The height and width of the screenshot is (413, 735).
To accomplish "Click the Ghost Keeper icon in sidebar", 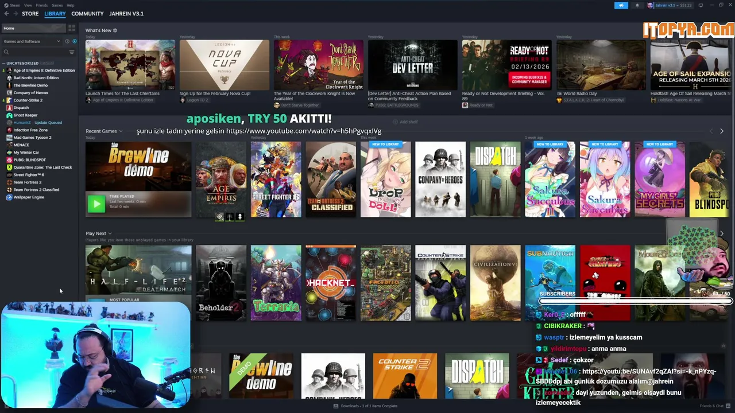I will (9, 115).
